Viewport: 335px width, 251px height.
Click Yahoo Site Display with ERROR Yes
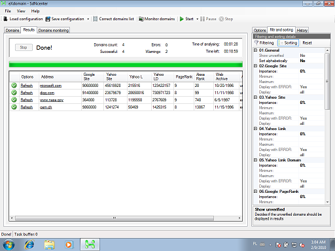pos(311,118)
